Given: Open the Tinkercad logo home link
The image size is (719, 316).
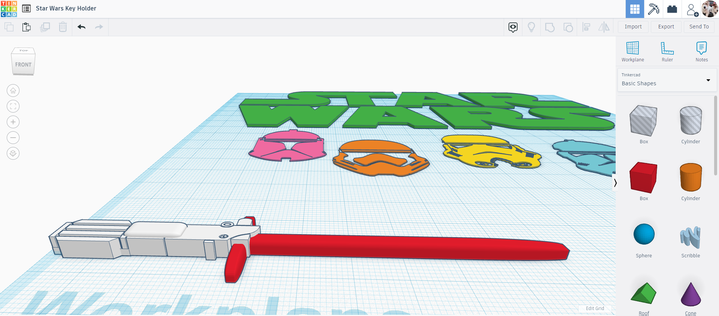Looking at the screenshot, I should point(9,9).
